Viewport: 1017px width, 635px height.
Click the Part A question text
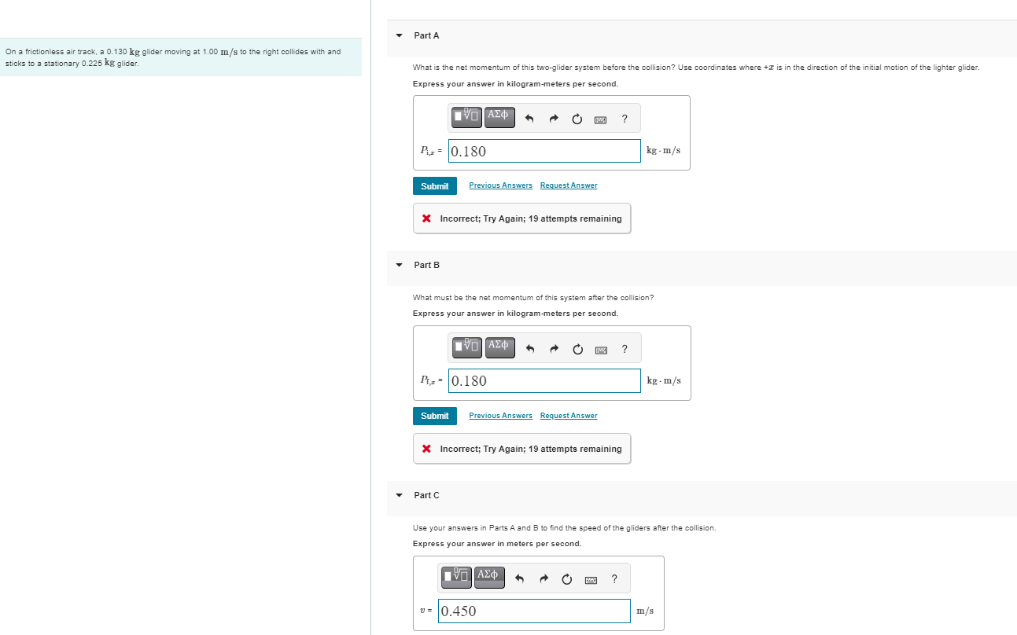click(x=696, y=68)
